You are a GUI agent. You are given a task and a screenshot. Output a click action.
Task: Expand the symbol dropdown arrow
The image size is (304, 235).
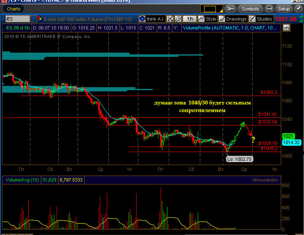tap(33, 19)
